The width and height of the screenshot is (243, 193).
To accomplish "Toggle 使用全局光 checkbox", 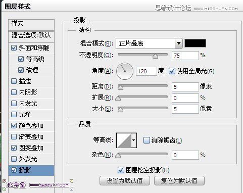I will coord(172,71).
